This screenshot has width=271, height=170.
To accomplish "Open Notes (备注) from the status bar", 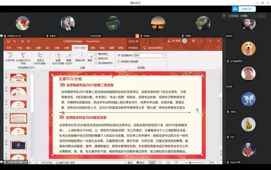I will click(128, 162).
